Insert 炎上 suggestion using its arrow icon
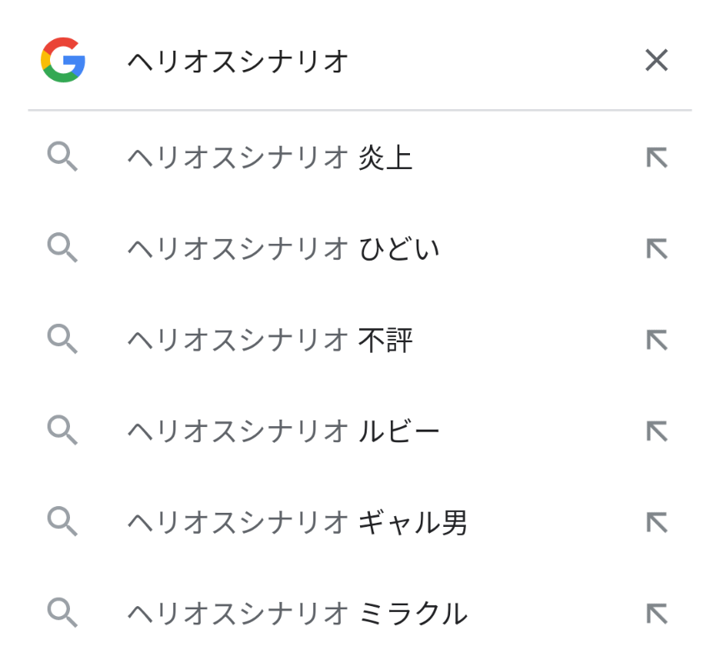This screenshot has height=651, width=720. click(657, 157)
